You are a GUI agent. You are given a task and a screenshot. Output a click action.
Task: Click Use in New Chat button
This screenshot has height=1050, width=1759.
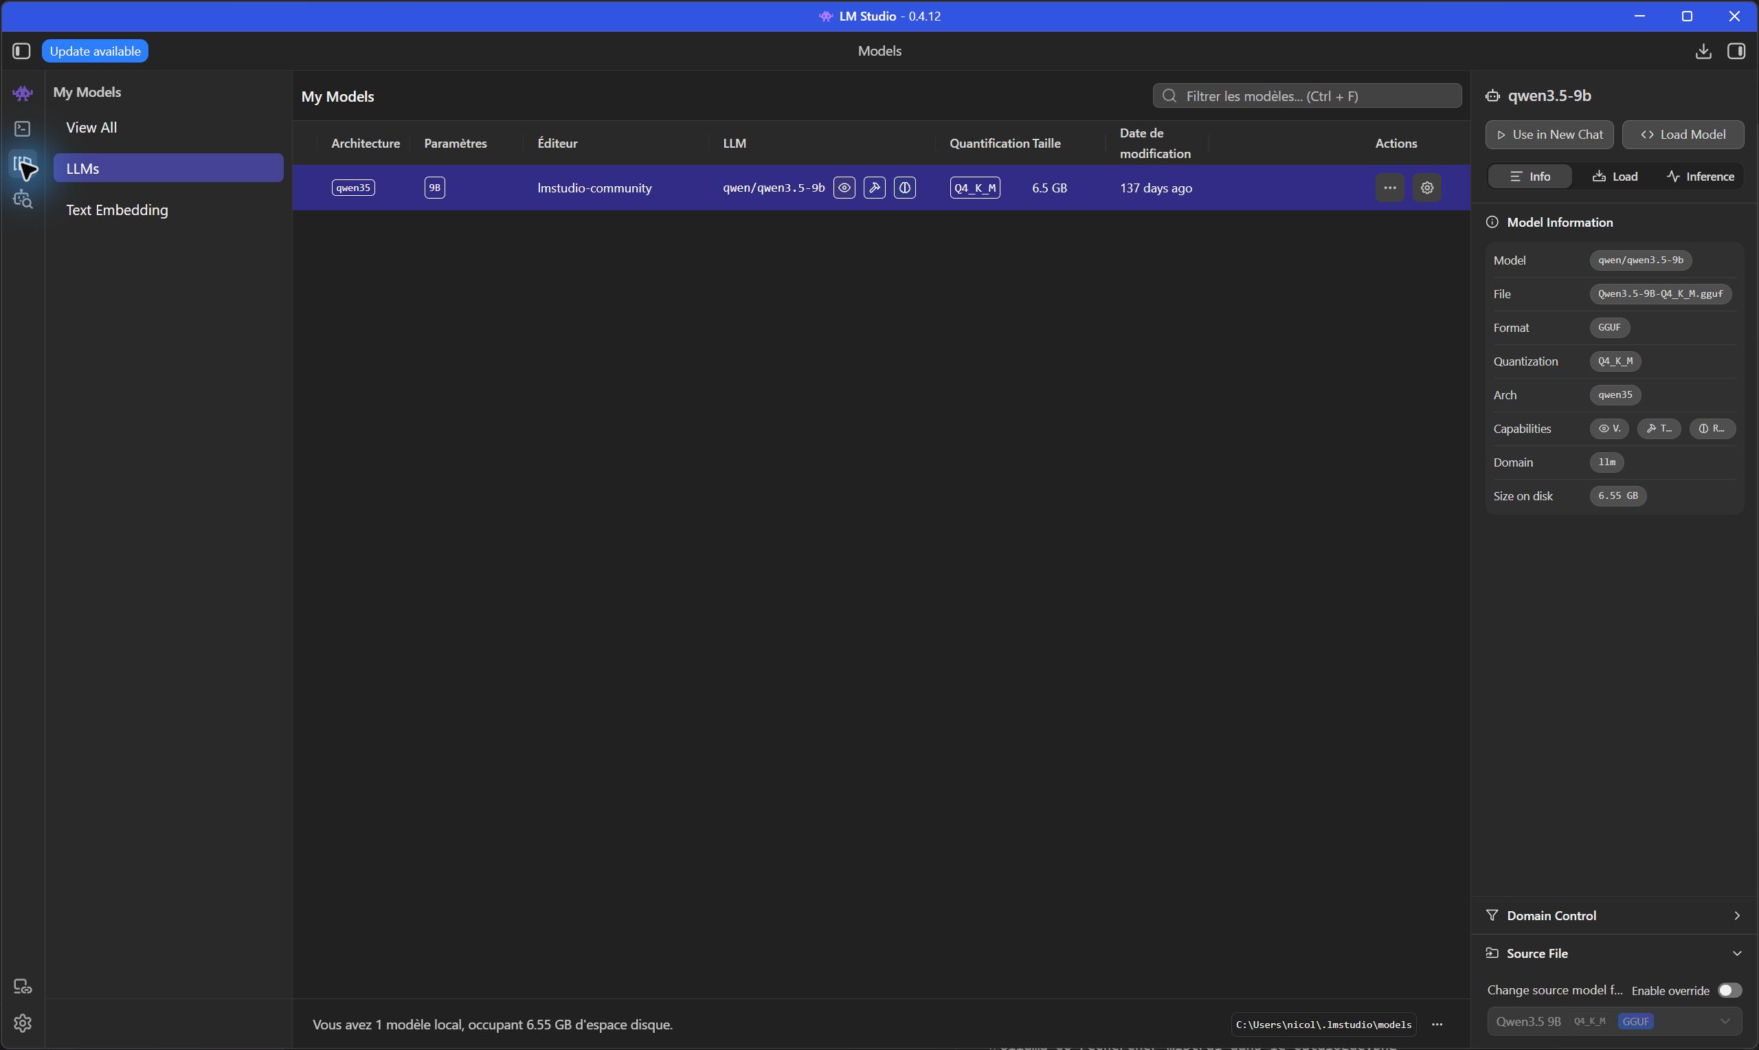point(1549,135)
